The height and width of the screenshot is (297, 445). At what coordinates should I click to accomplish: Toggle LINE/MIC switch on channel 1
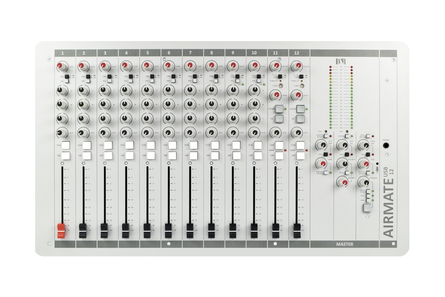pyautogui.click(x=67, y=76)
